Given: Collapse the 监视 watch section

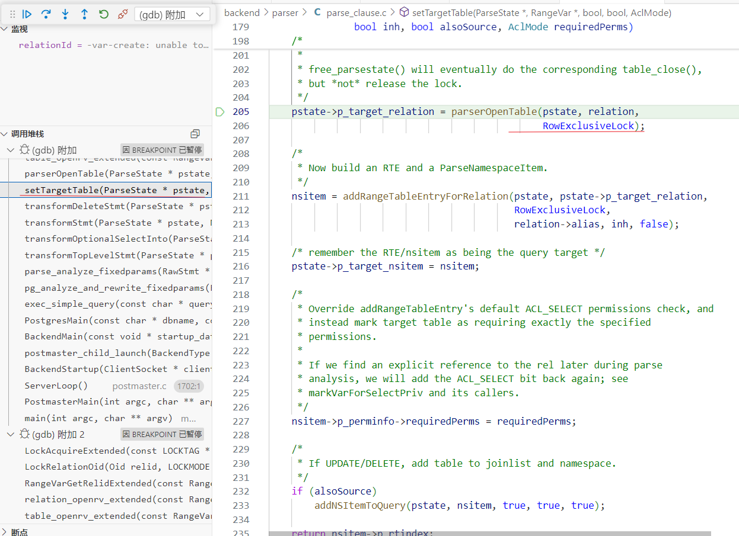Looking at the screenshot, I should tap(5, 29).
